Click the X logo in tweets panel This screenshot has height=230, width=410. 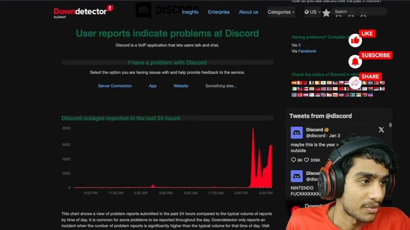tap(381, 130)
